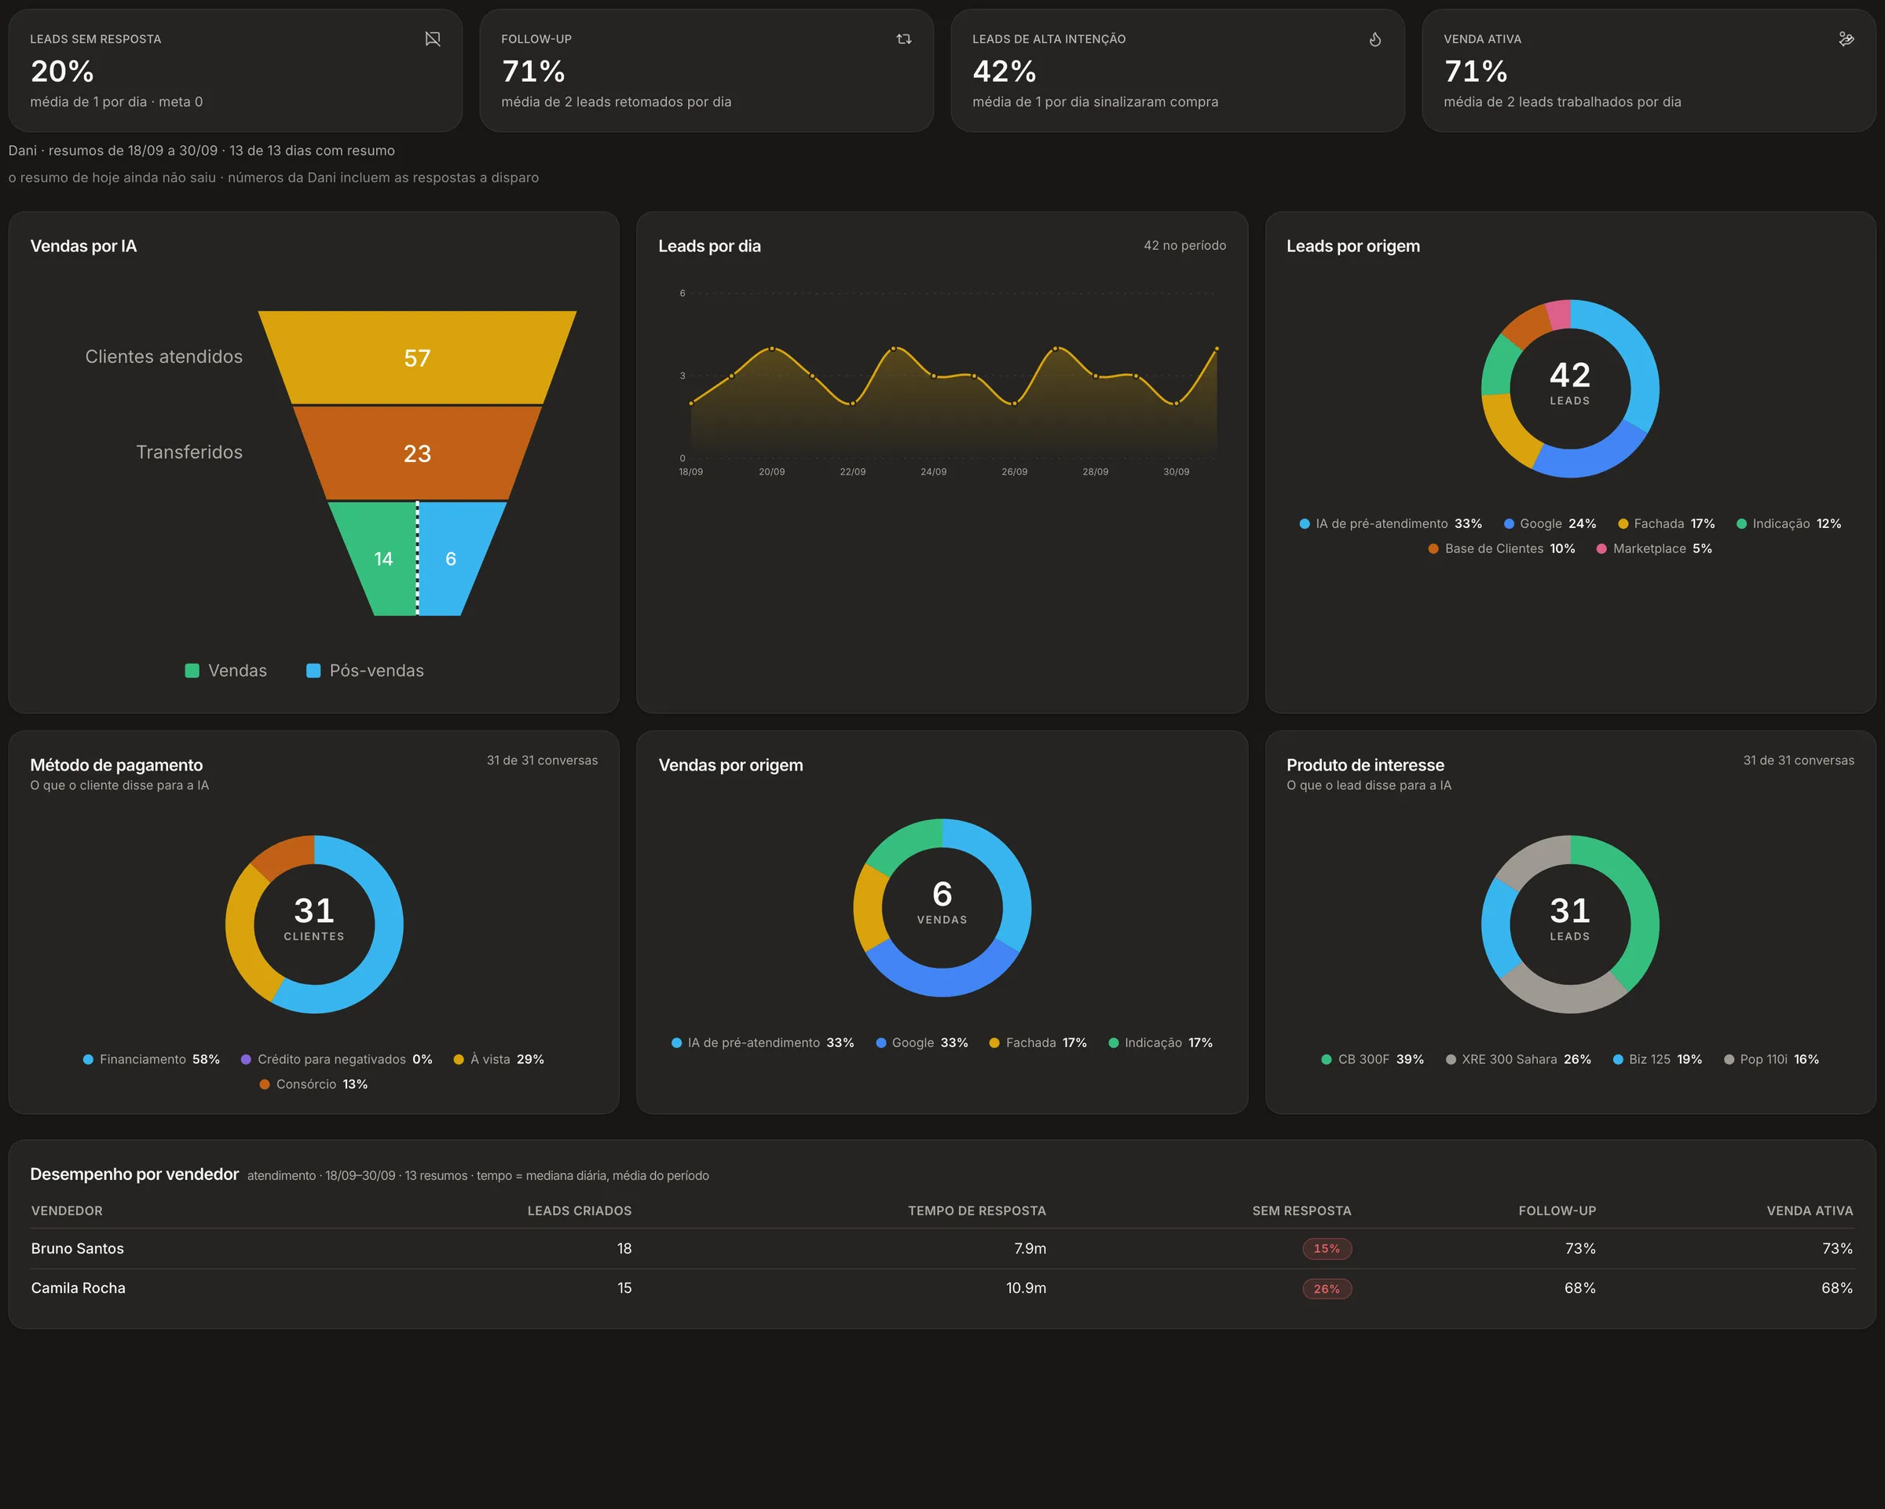Image resolution: width=1885 pixels, height=1509 pixels.
Task: Toggle the Vendas legend in the funnel chart
Action: pos(226,671)
